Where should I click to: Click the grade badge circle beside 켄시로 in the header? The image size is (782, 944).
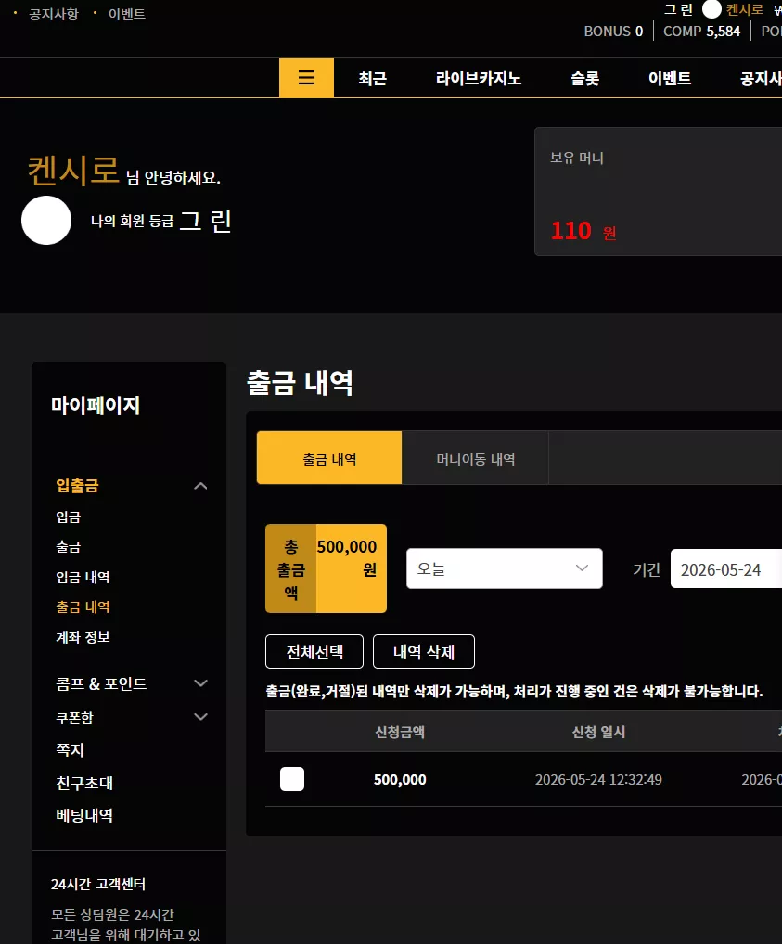[711, 9]
